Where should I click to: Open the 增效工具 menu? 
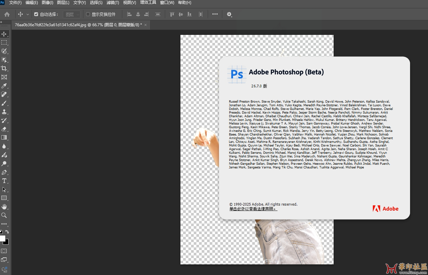(x=148, y=3)
